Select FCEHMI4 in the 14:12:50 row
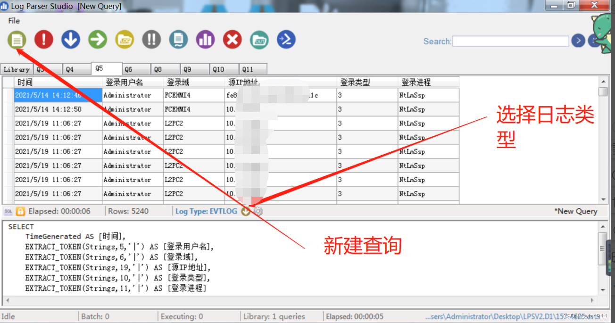 (194, 109)
